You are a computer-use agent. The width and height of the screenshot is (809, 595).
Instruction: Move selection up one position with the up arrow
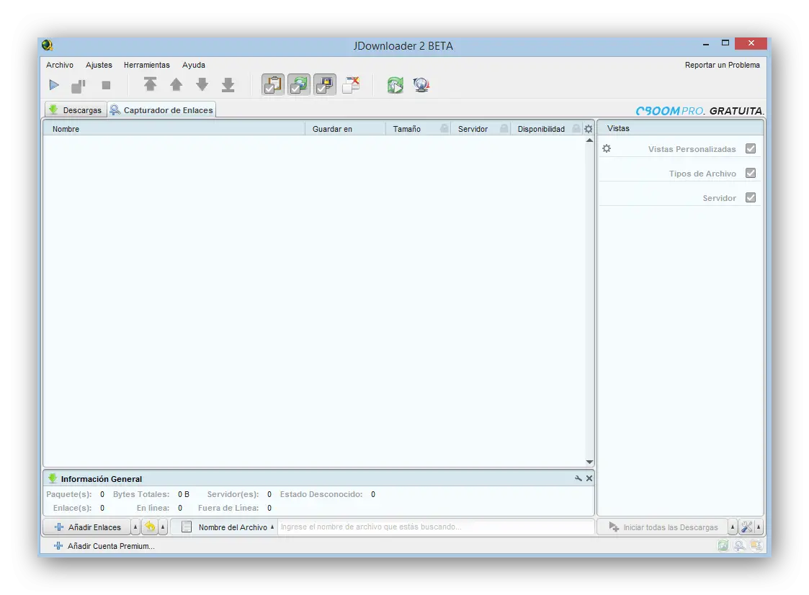[176, 84]
